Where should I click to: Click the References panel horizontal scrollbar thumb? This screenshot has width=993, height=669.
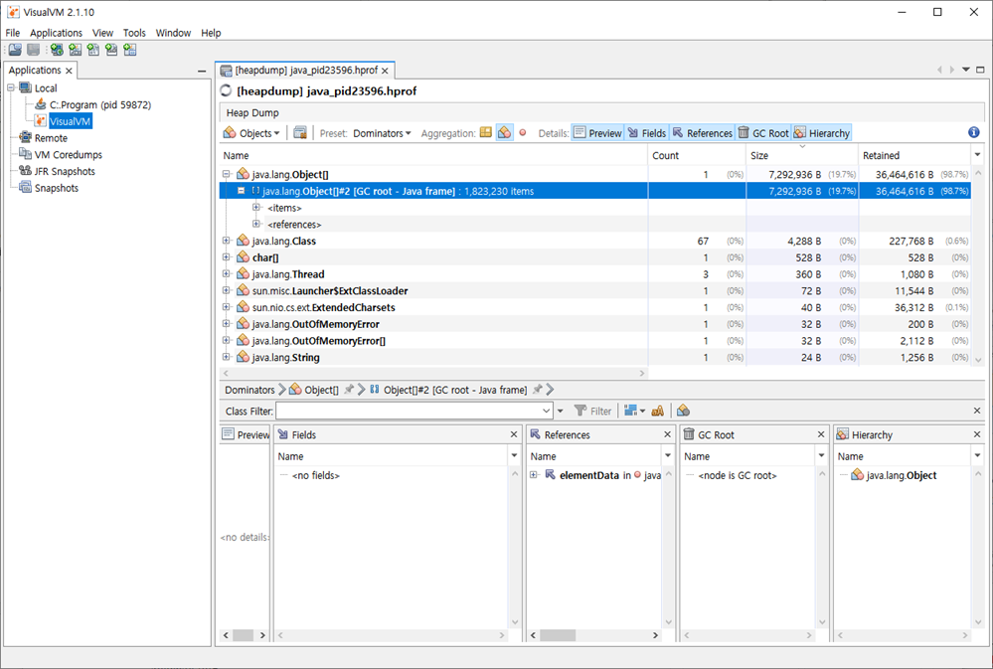(x=558, y=635)
